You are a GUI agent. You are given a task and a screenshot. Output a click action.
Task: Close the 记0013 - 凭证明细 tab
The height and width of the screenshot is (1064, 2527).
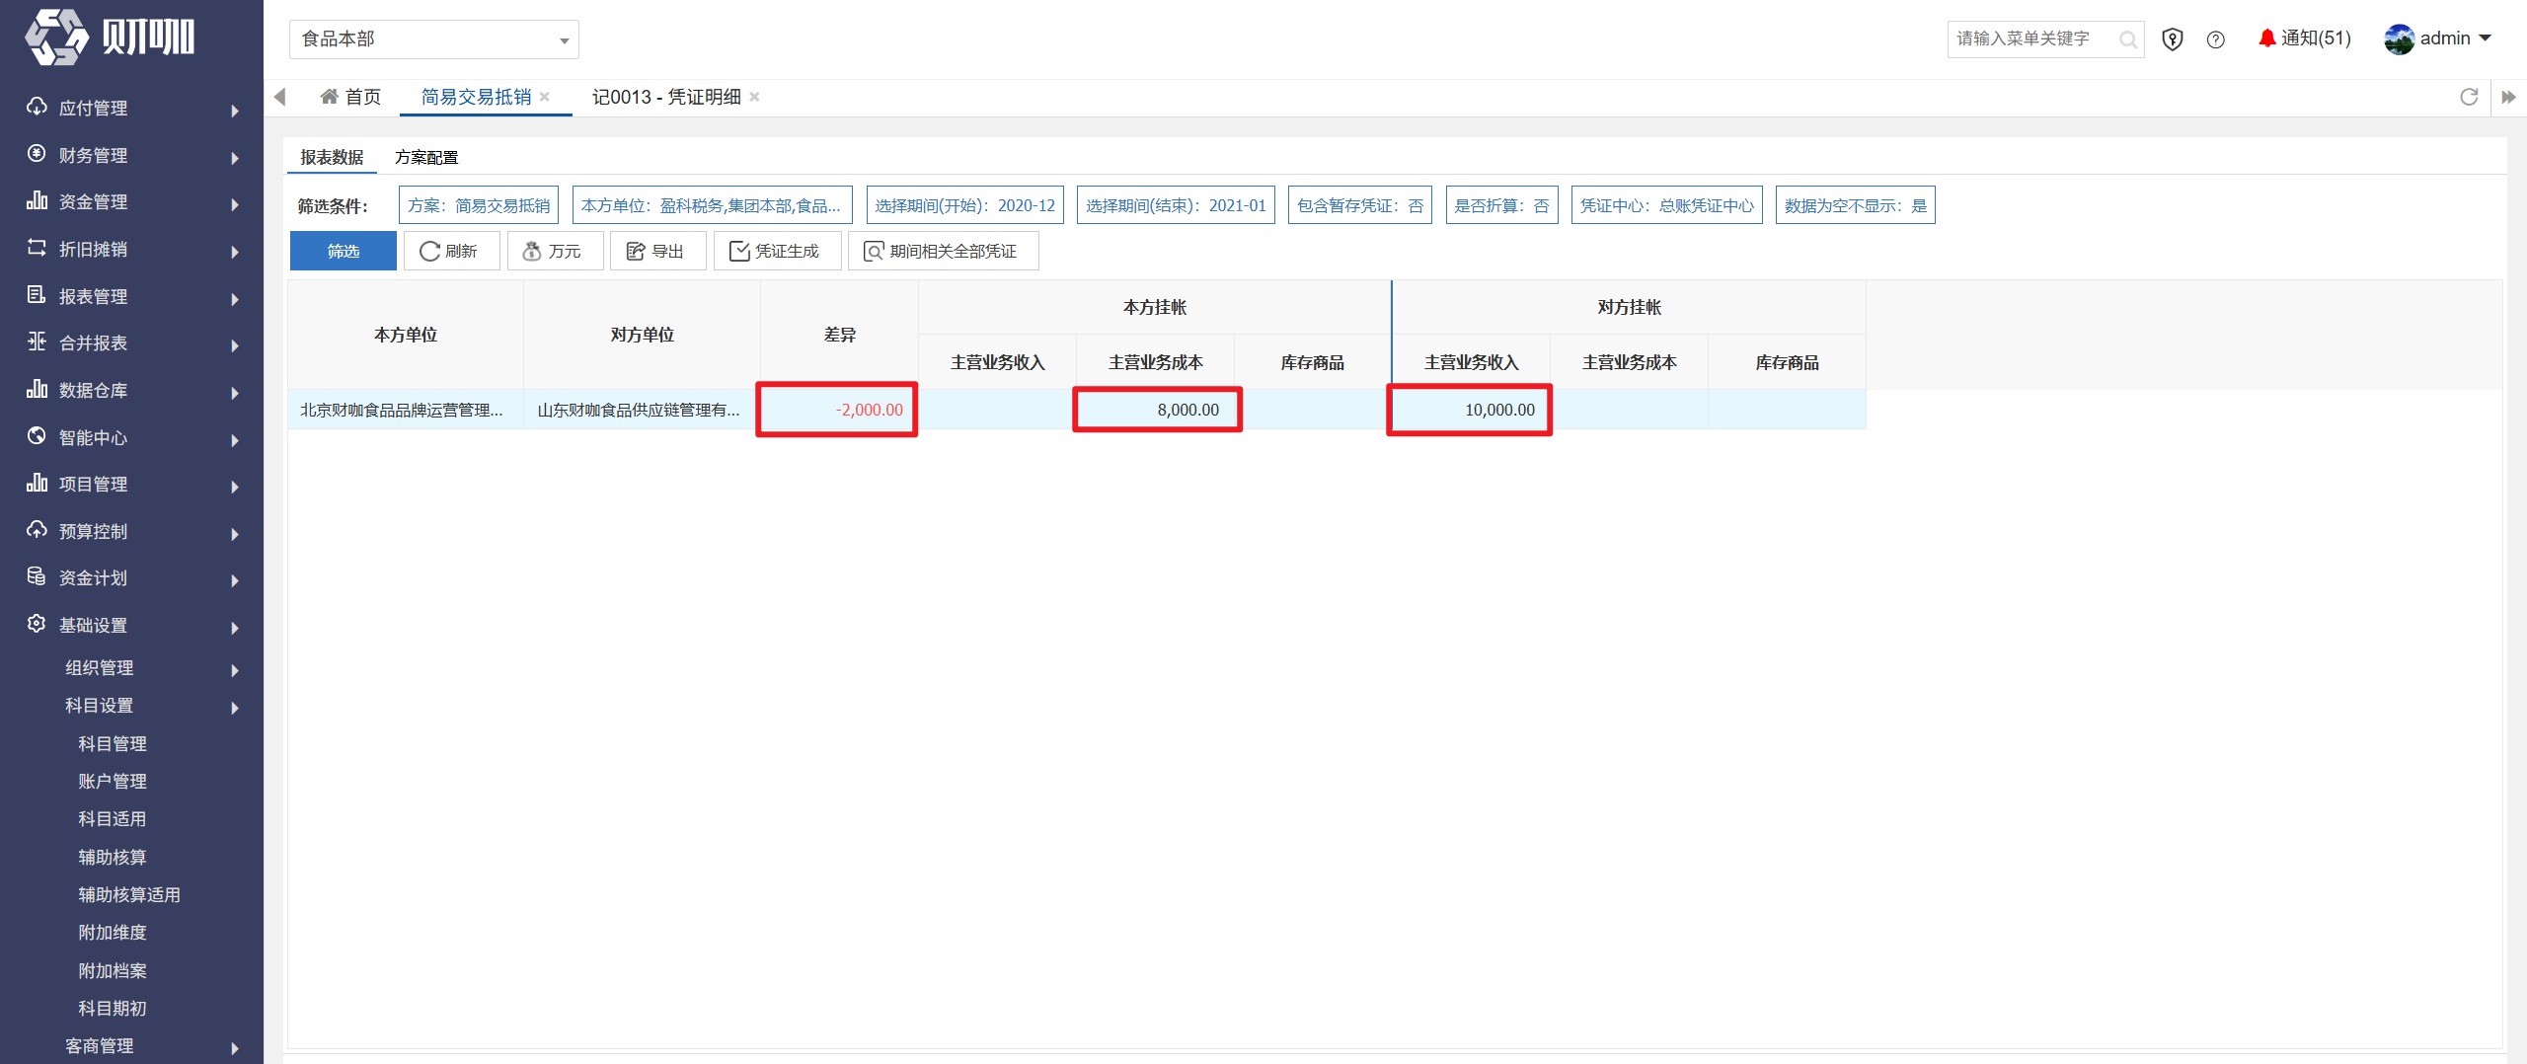coord(754,97)
